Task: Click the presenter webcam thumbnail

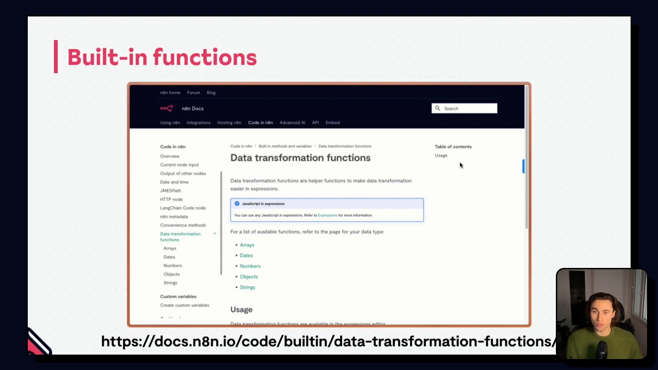Action: (601, 314)
